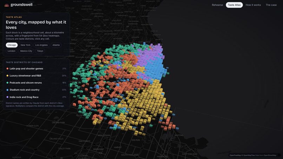Viewport: 283px width, 159px height.
Task: Click the OpenMapTiles attribution link
Action: (249, 155)
